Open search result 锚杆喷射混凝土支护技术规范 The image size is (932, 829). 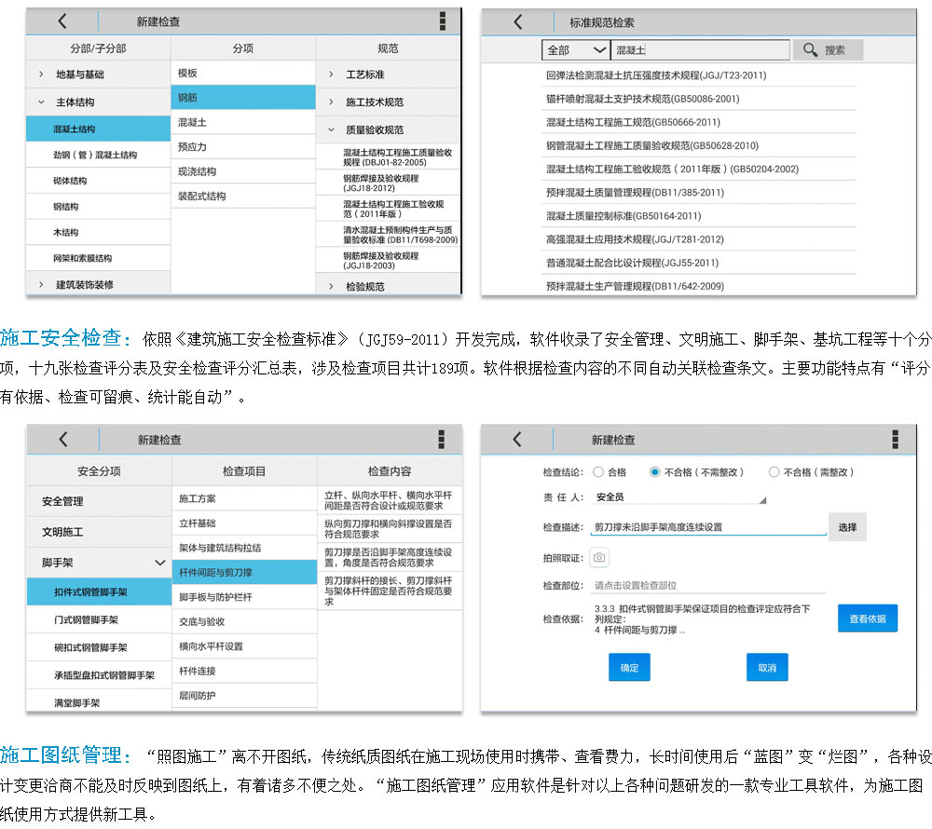tap(698, 99)
